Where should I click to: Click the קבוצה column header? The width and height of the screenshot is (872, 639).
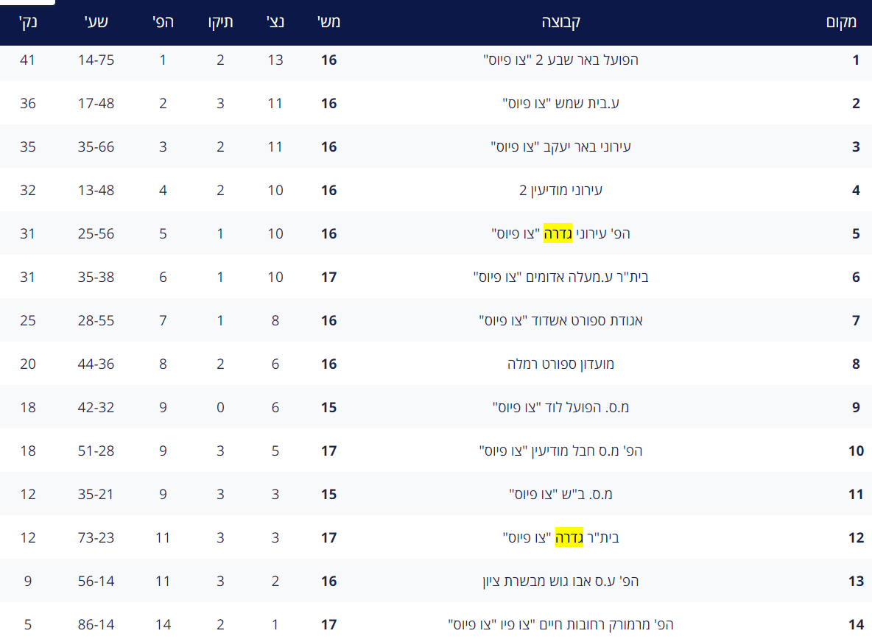pos(561,21)
